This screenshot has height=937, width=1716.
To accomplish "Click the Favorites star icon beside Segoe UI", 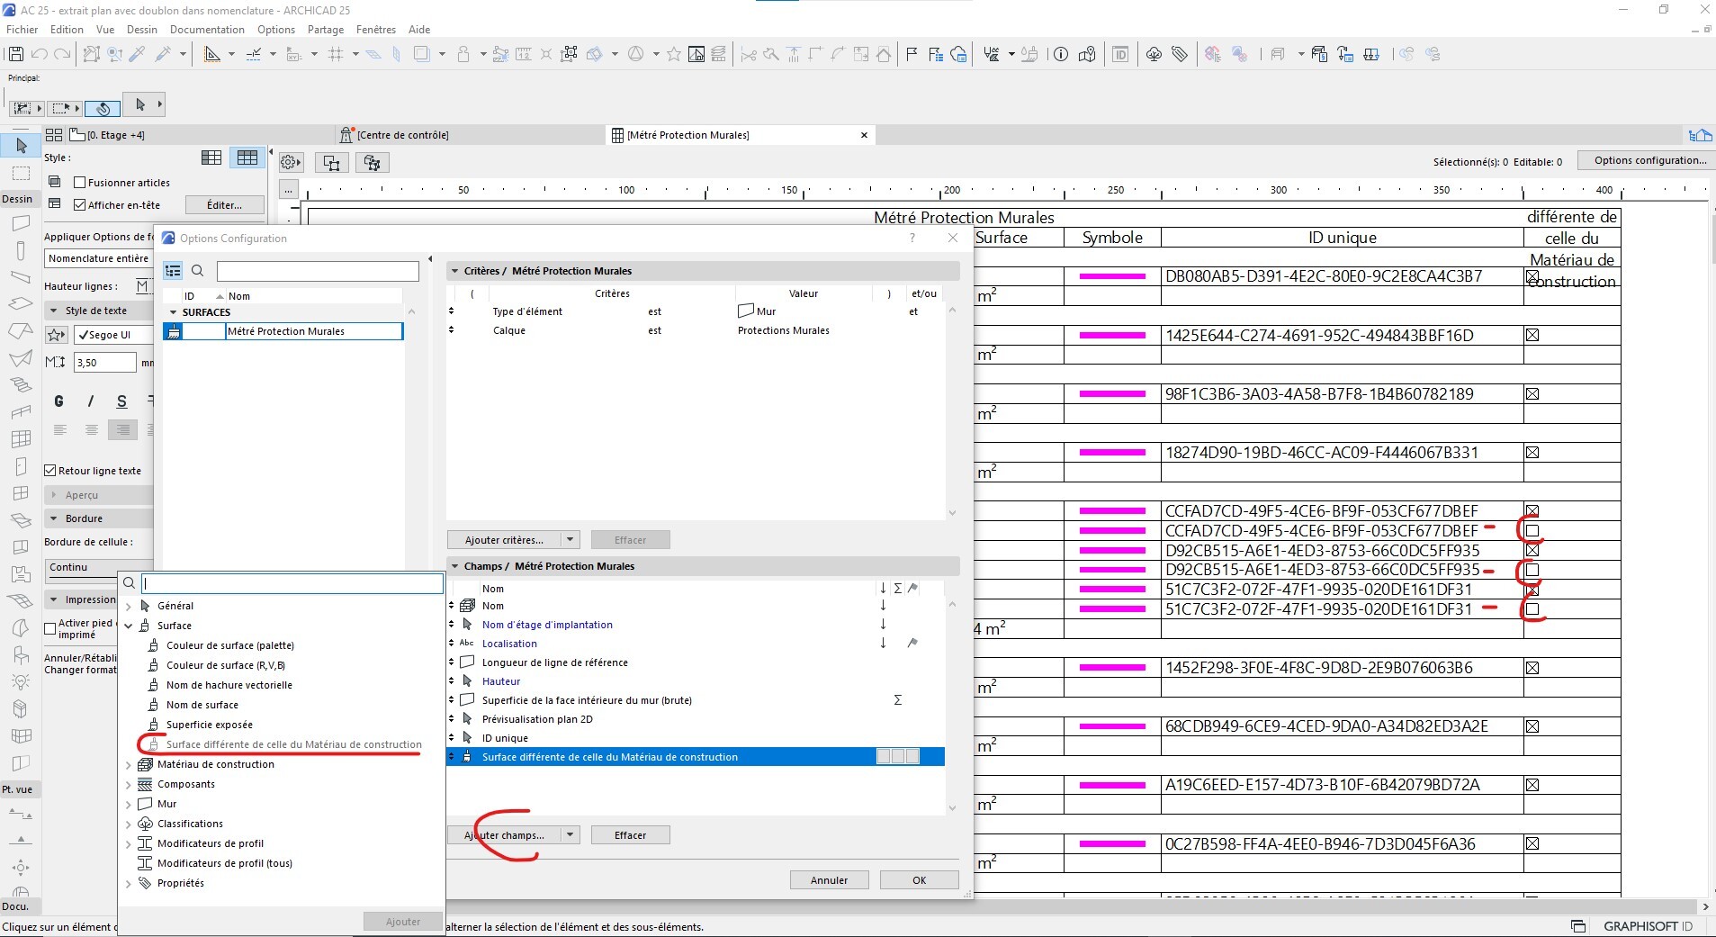I will [57, 335].
